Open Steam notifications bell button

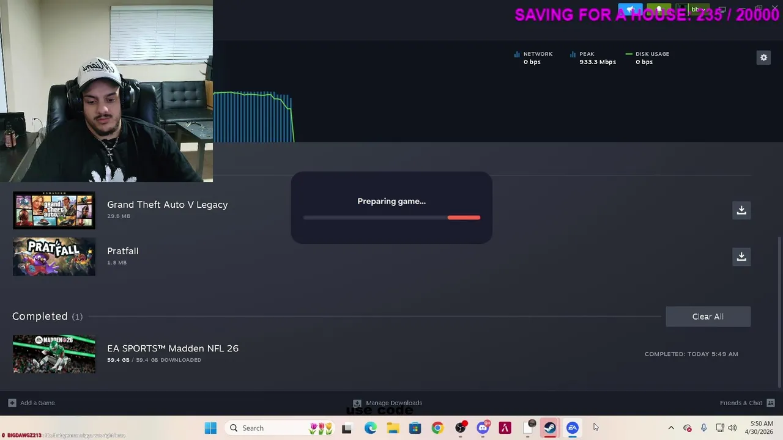click(659, 10)
